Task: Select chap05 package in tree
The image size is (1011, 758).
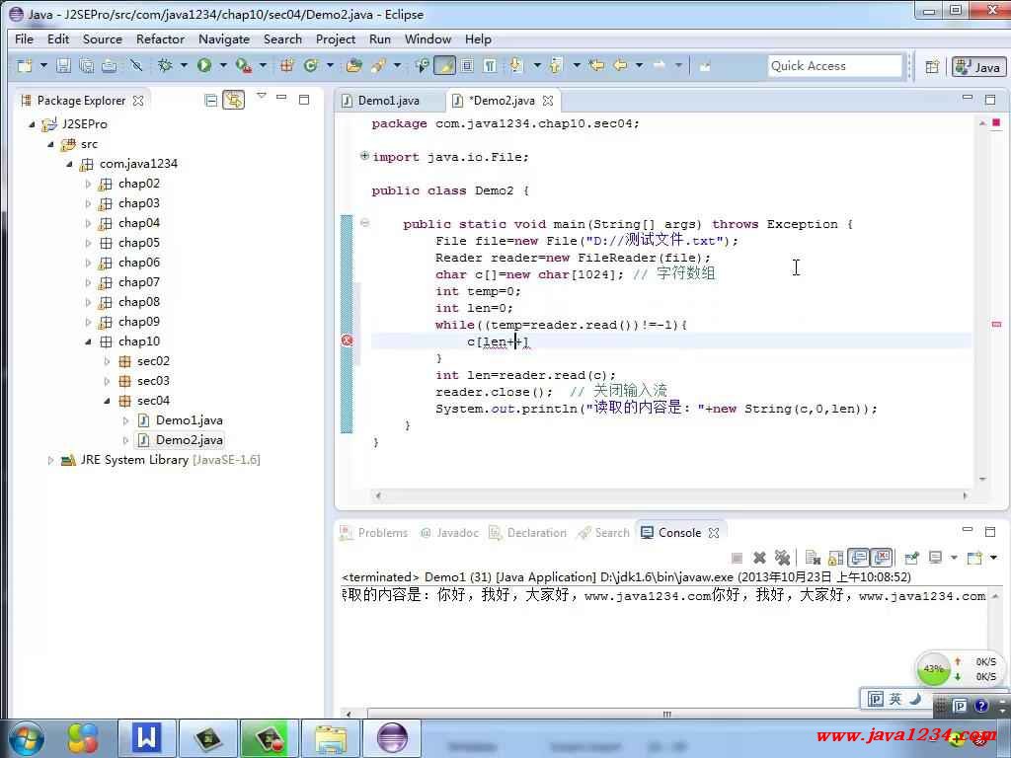Action: (138, 243)
